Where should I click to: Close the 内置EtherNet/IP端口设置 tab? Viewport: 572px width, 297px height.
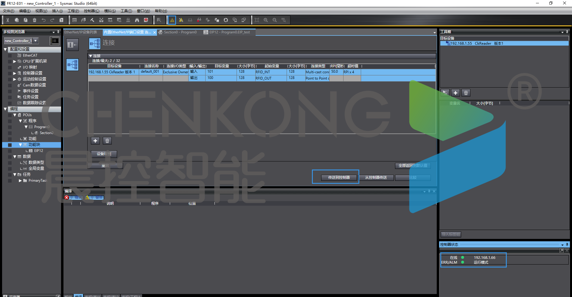click(x=155, y=32)
